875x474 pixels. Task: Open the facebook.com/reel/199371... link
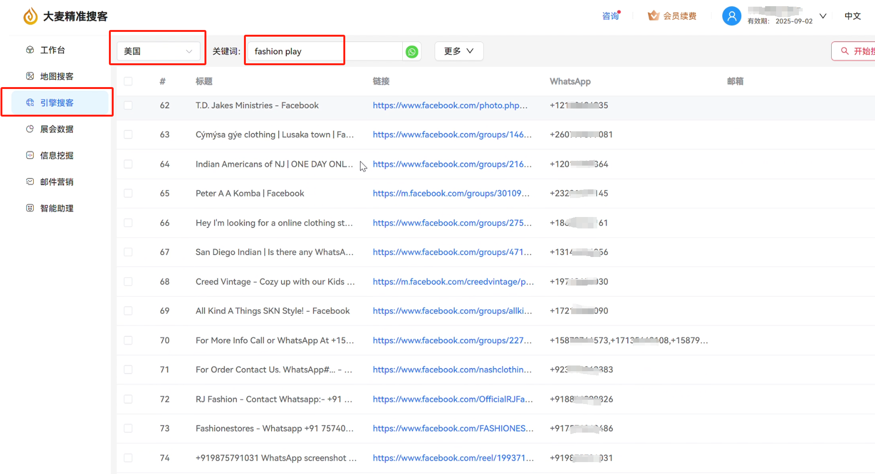click(x=453, y=458)
